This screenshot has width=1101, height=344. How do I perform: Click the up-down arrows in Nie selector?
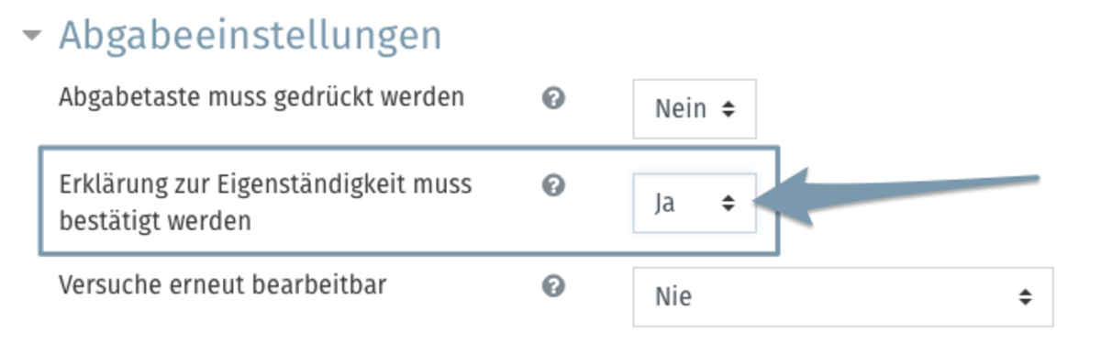pyautogui.click(x=1025, y=297)
